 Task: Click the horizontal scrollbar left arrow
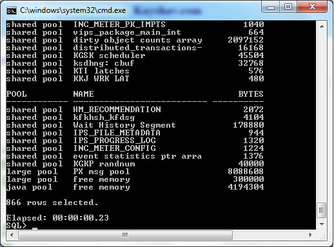click(12, 235)
